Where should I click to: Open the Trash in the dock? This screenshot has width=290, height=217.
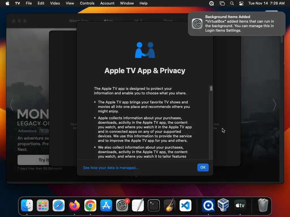263,205
